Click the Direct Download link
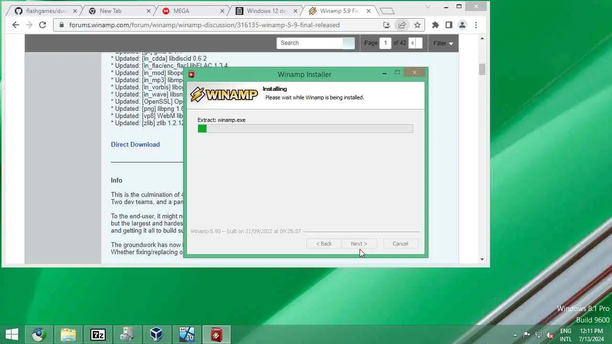The width and height of the screenshot is (612, 344). point(135,144)
